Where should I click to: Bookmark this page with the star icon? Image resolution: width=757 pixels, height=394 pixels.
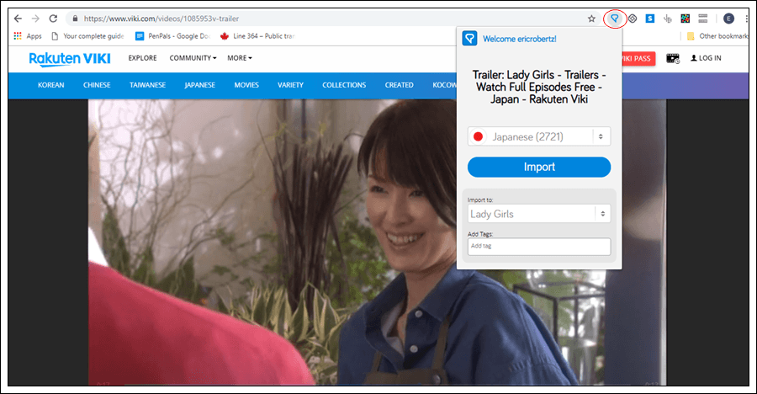[x=592, y=19]
